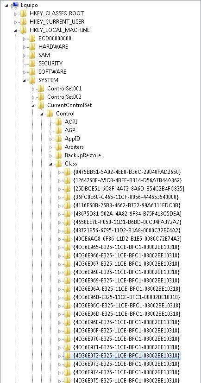
Task: Click the HKEY_CLASSES_ROOT folder icon
Action: click(x=24, y=13)
